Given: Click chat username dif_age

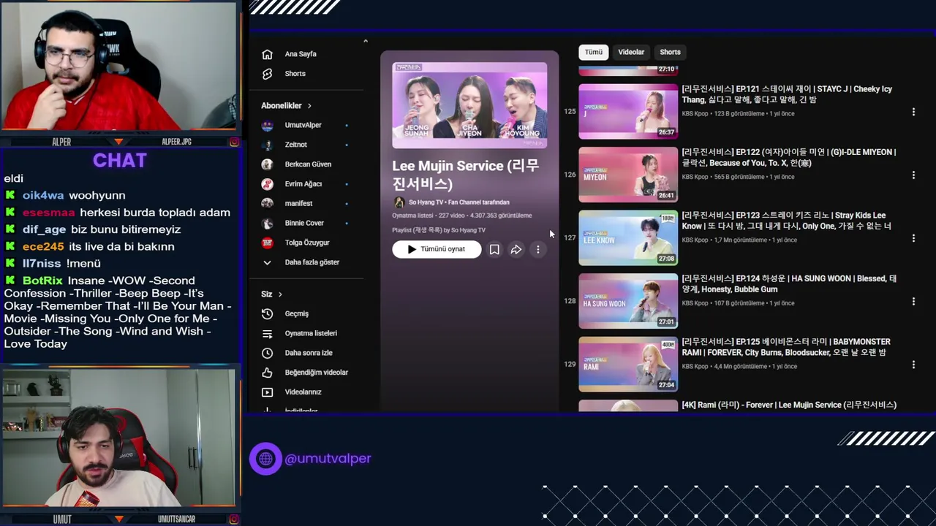Looking at the screenshot, I should [45, 229].
